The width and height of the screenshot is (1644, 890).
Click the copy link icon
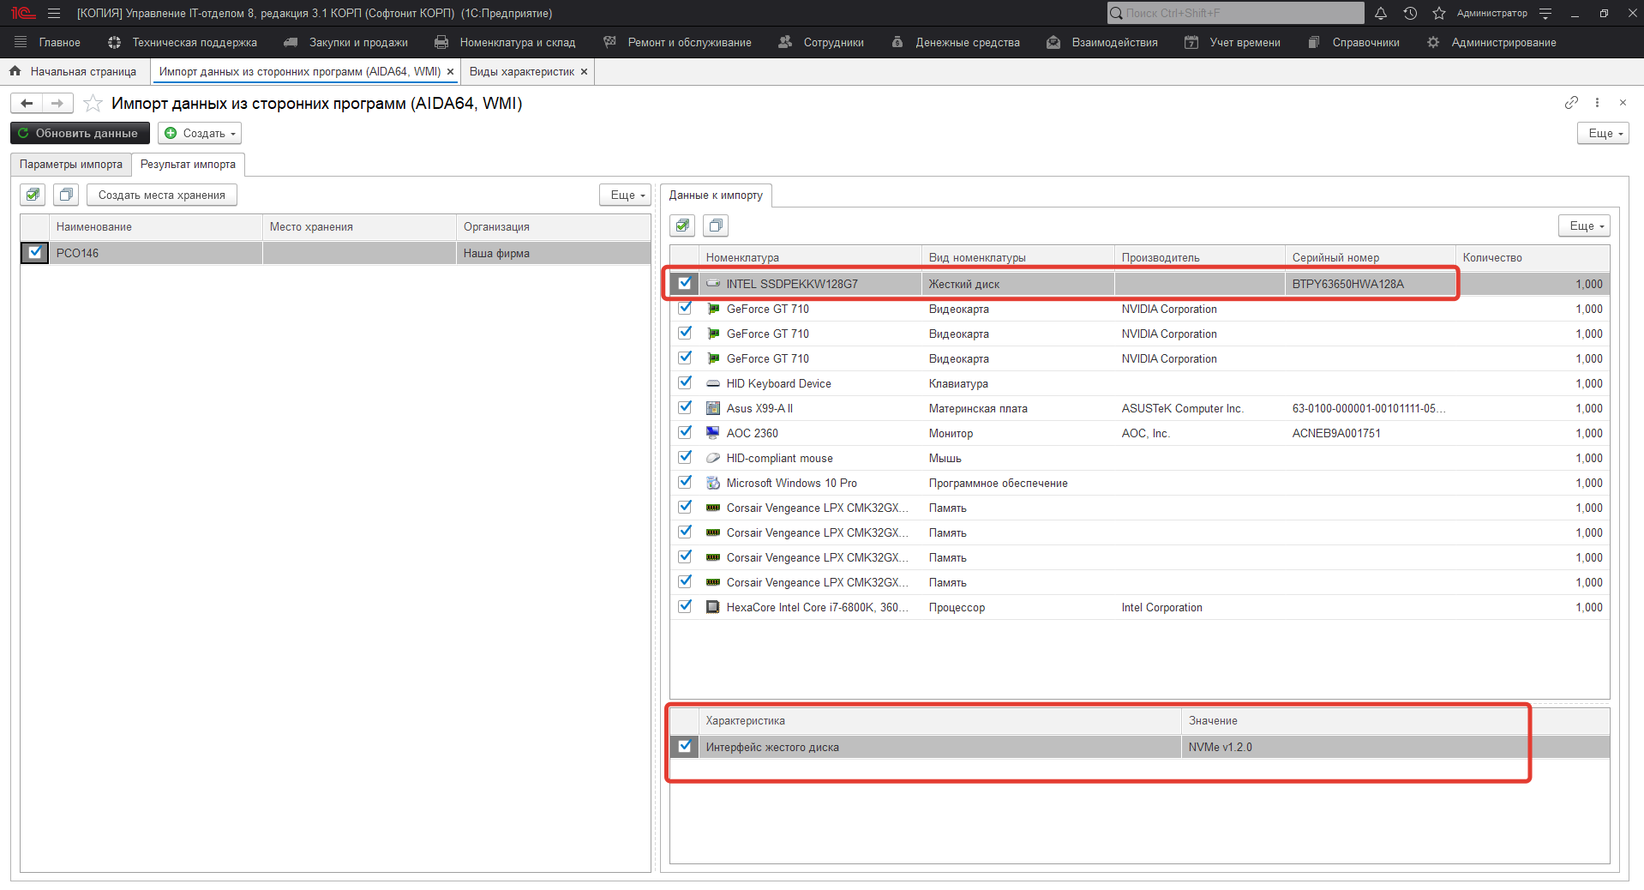pos(1570,103)
